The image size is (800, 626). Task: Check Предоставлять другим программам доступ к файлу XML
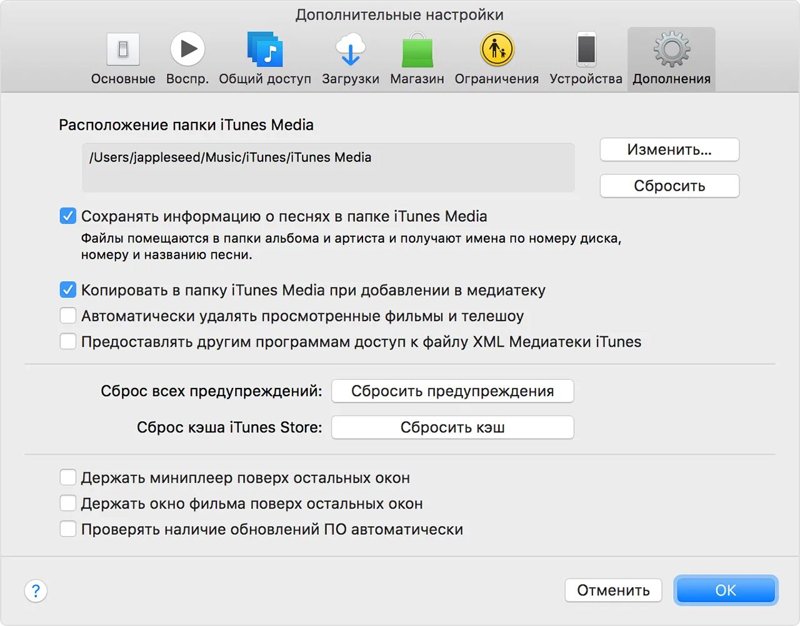[68, 342]
